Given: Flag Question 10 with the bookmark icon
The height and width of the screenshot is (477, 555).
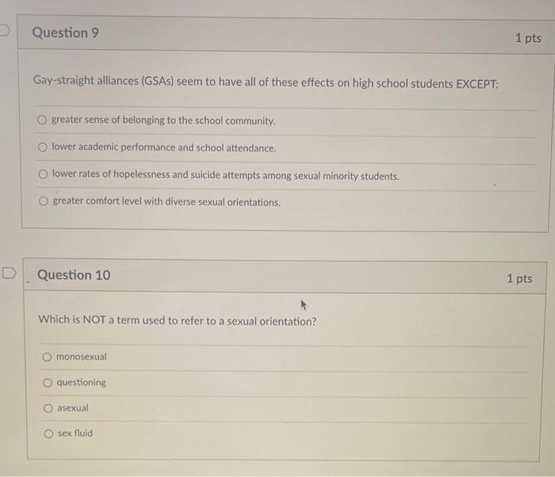Looking at the screenshot, I should point(10,273).
